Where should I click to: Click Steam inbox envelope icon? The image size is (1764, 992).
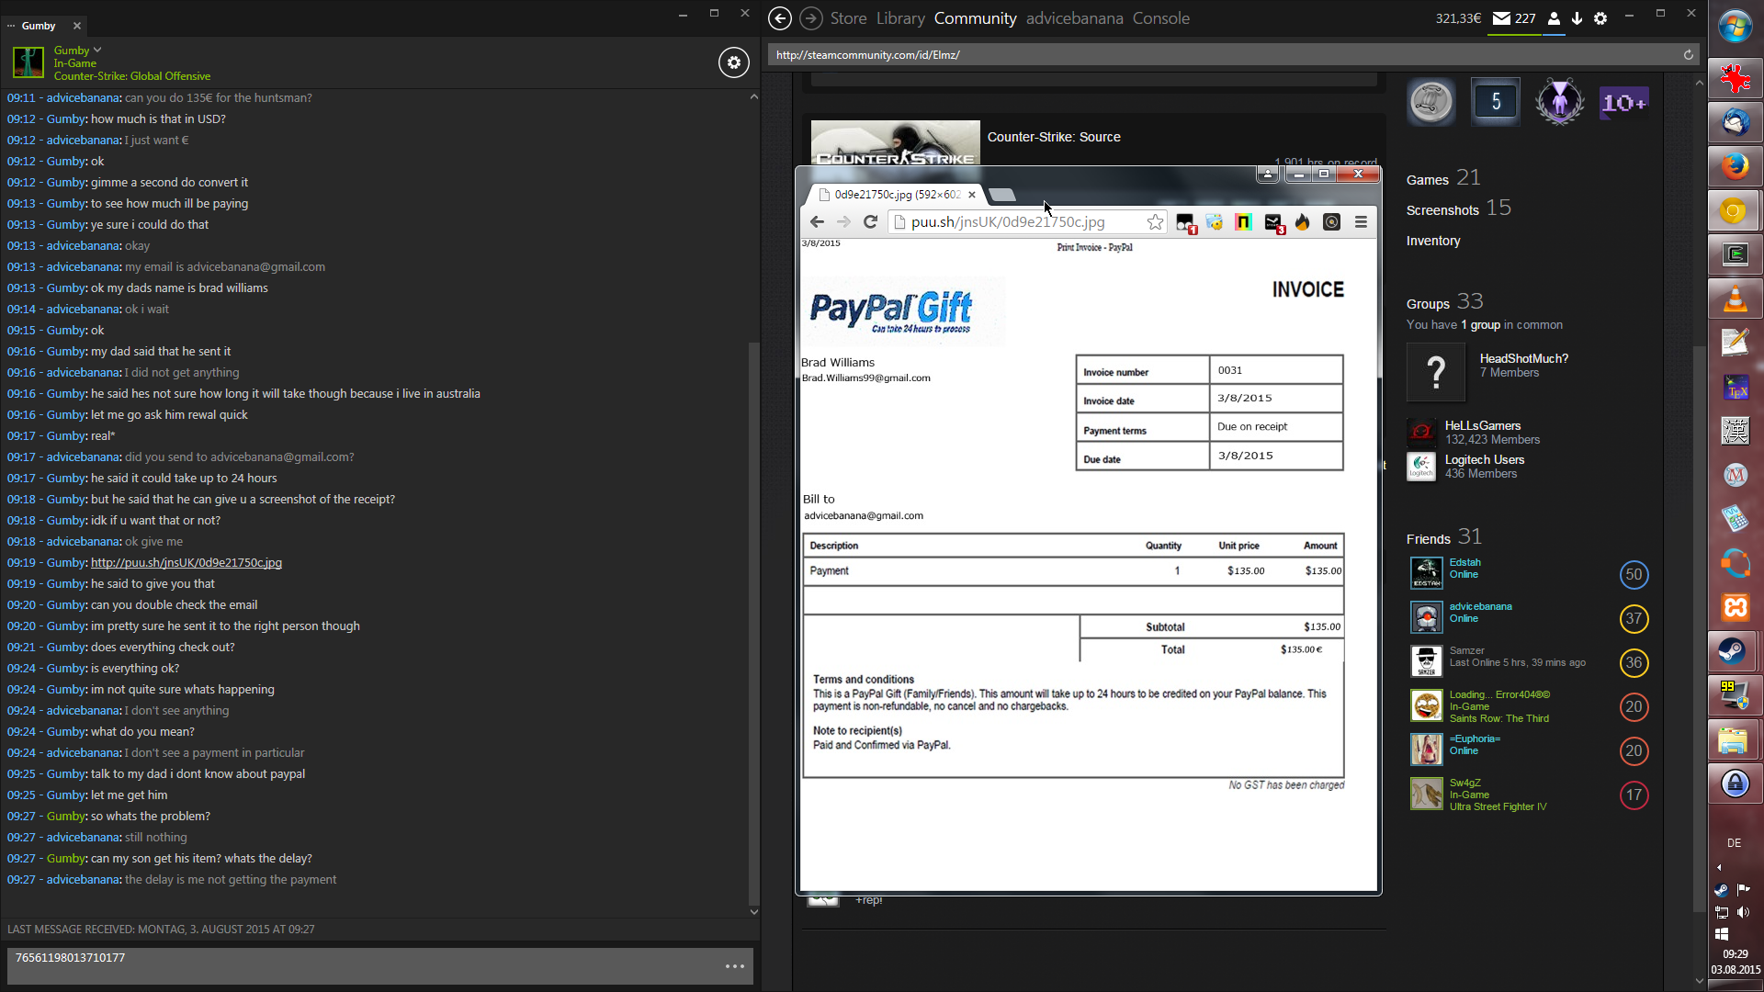click(1501, 18)
